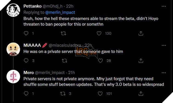The image size is (173, 103).
Task: Open more options on Mero's tweet
Action: coord(164,73)
